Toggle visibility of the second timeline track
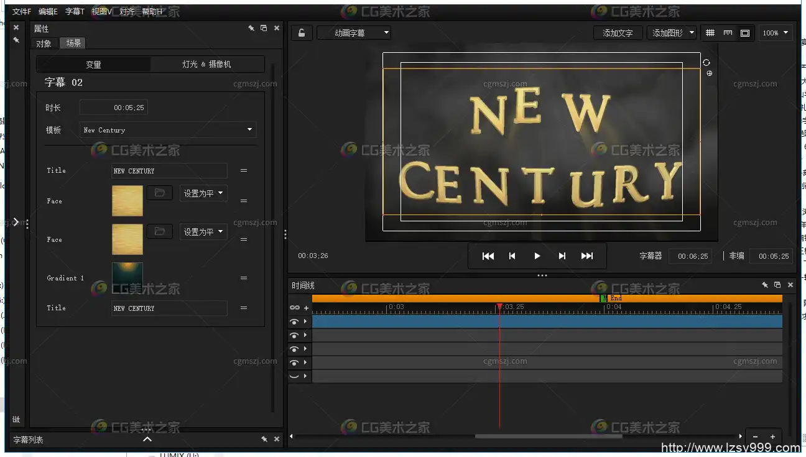Image resolution: width=806 pixels, height=457 pixels. pyautogui.click(x=294, y=336)
